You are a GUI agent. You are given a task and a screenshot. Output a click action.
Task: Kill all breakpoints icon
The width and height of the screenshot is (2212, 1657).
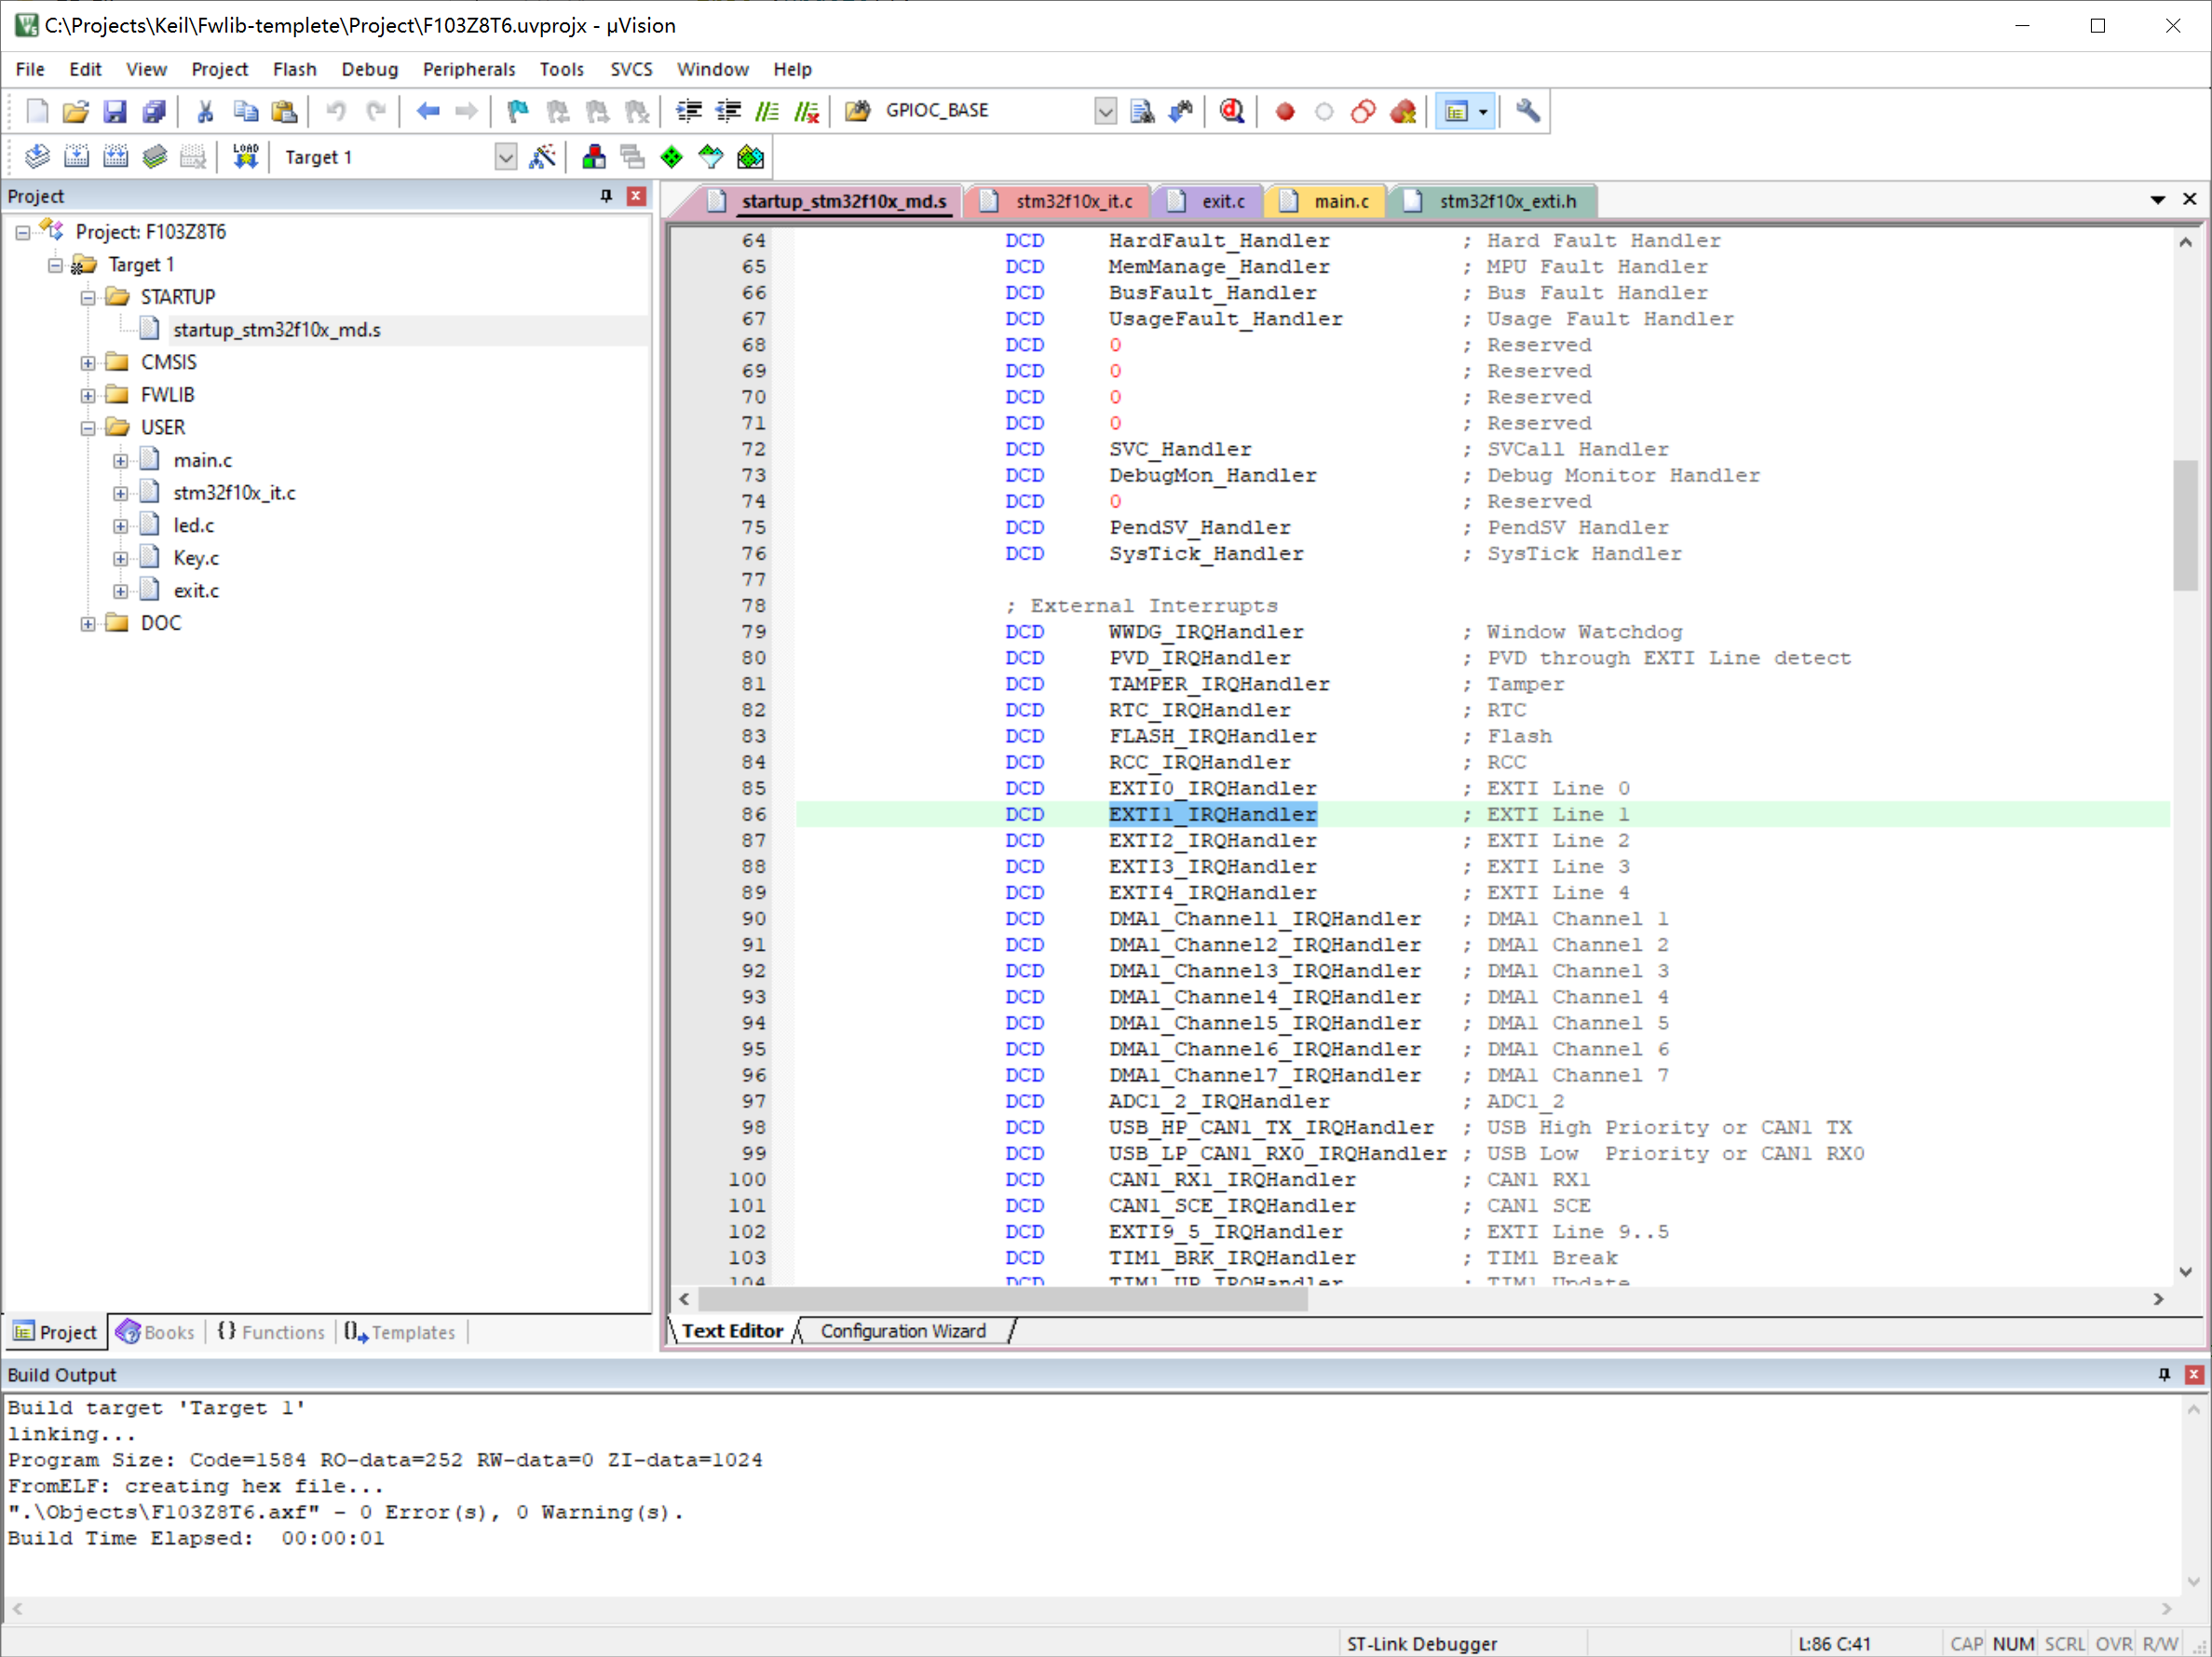(1403, 111)
